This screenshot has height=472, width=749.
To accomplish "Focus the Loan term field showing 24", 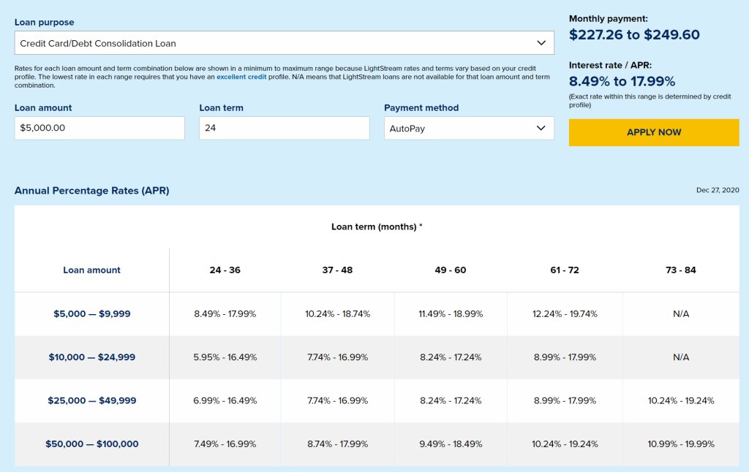I will (x=284, y=129).
